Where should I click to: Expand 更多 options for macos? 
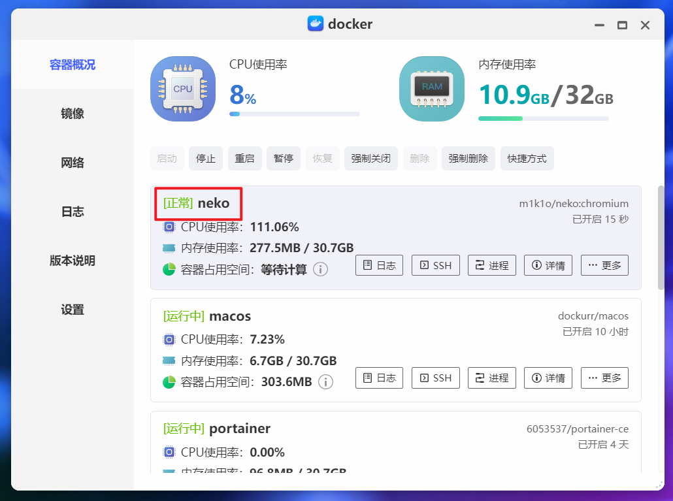605,378
